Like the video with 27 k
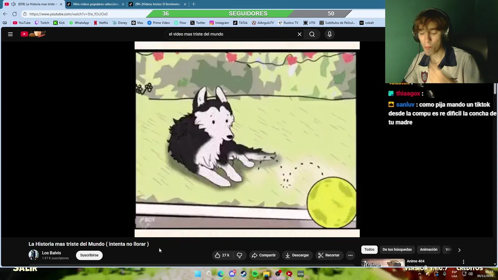The image size is (498, 280). point(222,255)
